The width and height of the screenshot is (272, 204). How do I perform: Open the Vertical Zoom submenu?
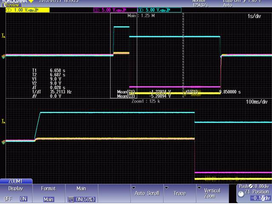[x=212, y=193]
